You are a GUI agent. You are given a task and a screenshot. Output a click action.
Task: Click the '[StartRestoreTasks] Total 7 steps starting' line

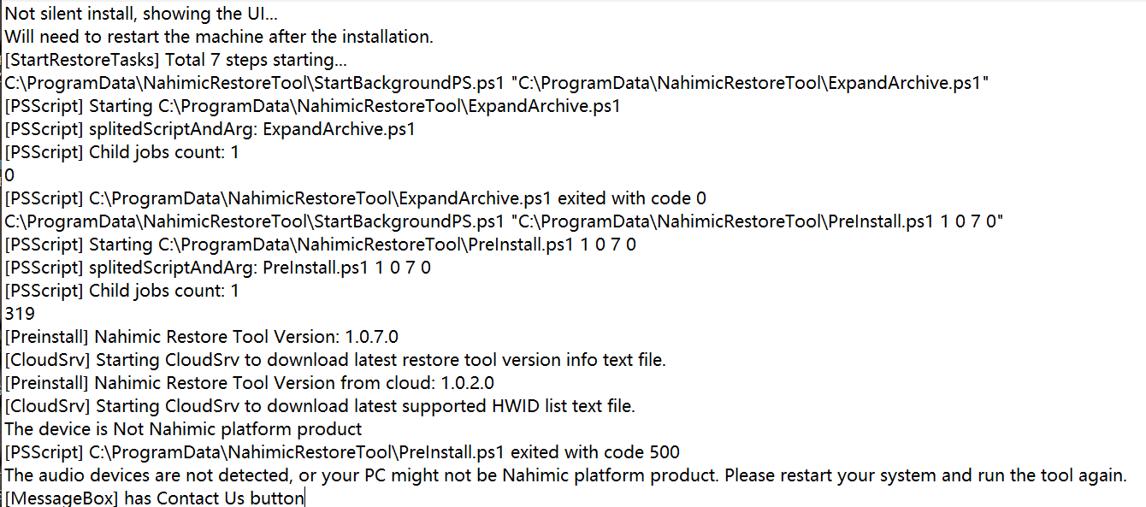[175, 60]
